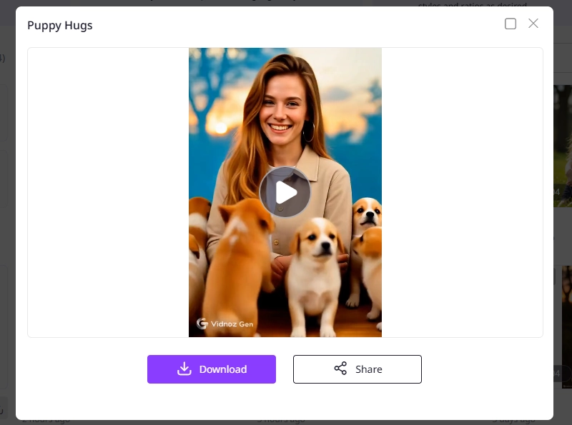Download the Puppy Hugs video
The height and width of the screenshot is (425, 572).
tap(212, 369)
